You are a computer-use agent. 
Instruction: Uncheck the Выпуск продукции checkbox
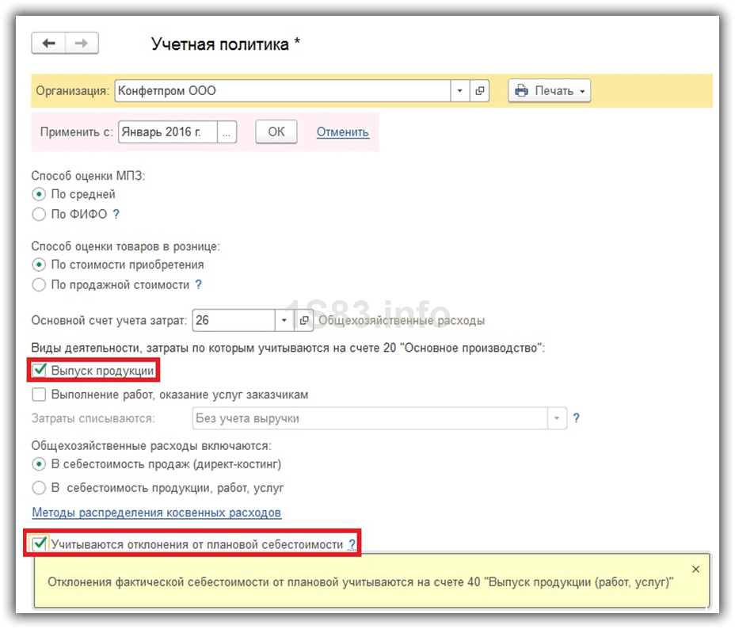coord(39,370)
